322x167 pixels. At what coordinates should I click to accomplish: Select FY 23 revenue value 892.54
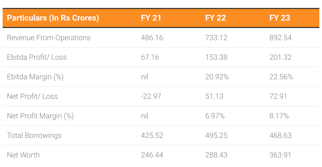(281, 38)
